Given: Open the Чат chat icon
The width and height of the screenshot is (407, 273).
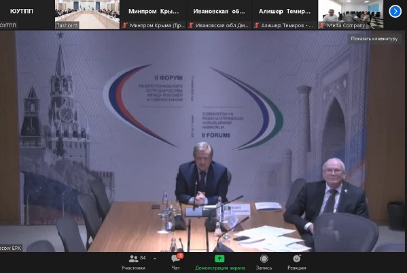Looking at the screenshot, I should pyautogui.click(x=176, y=263).
